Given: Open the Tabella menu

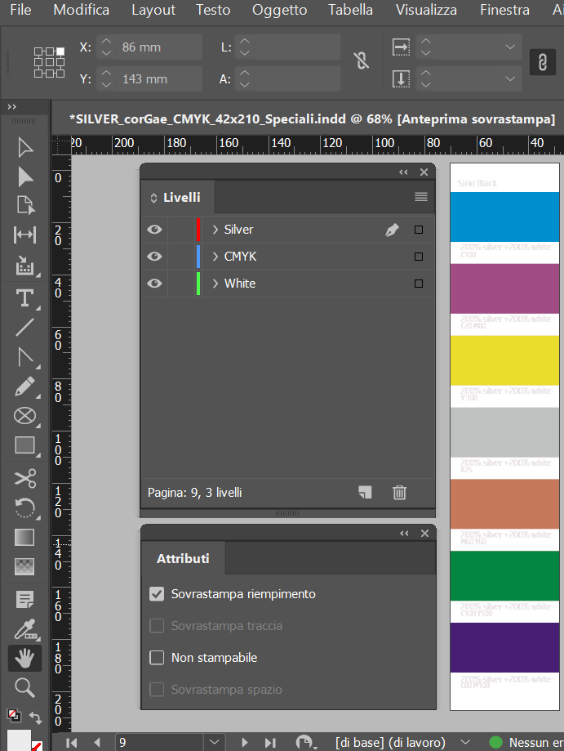Looking at the screenshot, I should (350, 10).
